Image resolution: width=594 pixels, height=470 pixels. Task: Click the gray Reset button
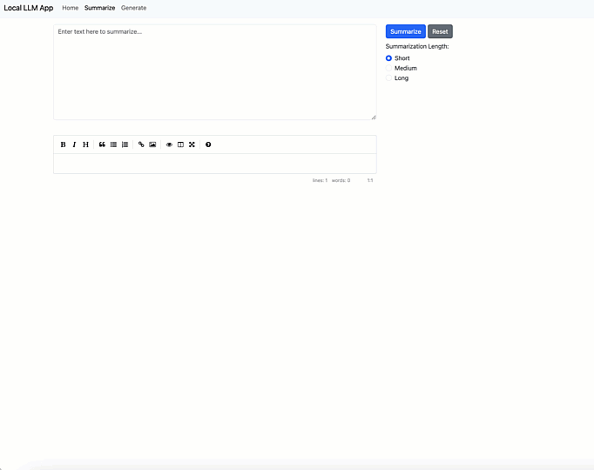[x=440, y=31]
